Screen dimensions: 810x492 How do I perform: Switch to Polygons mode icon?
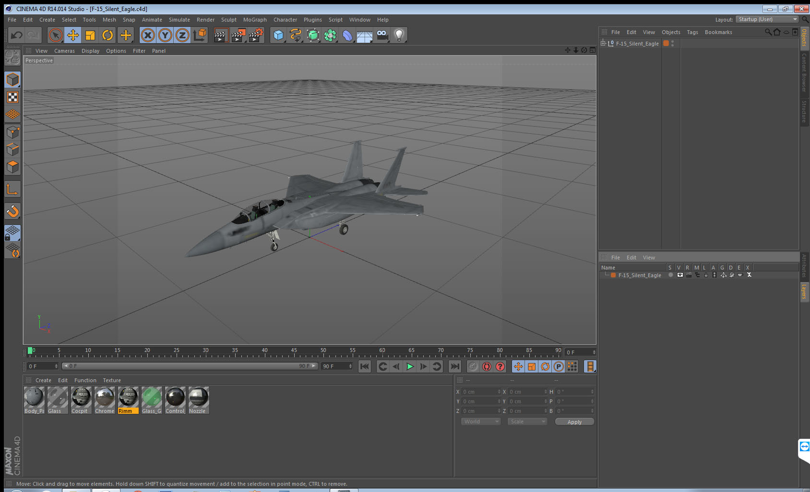coord(12,167)
